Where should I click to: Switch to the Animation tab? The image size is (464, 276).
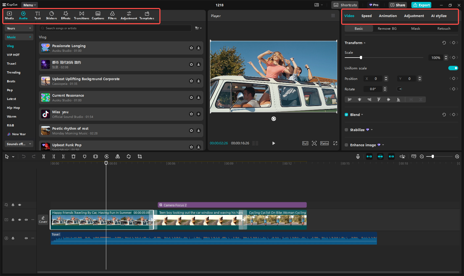[388, 16]
